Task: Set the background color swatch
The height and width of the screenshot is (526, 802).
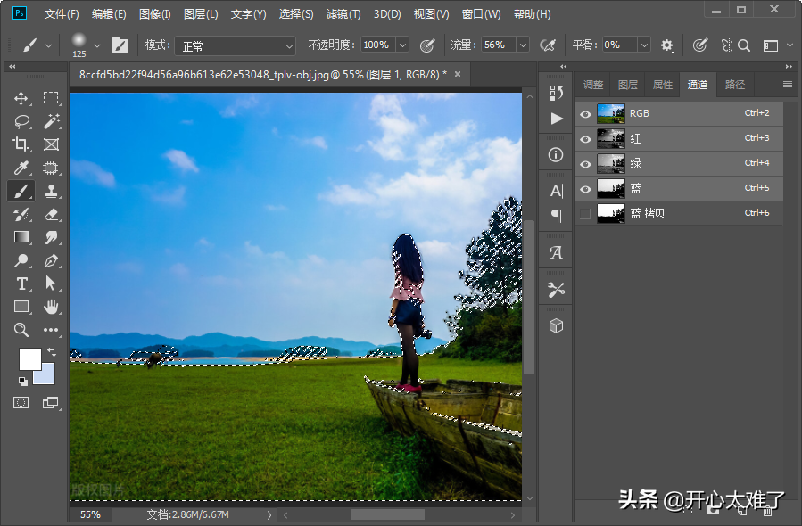Action: tap(47, 377)
